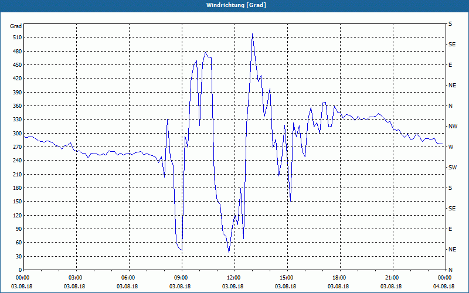Select the 30 y-axis value
The image size is (469, 293).
coord(19,256)
